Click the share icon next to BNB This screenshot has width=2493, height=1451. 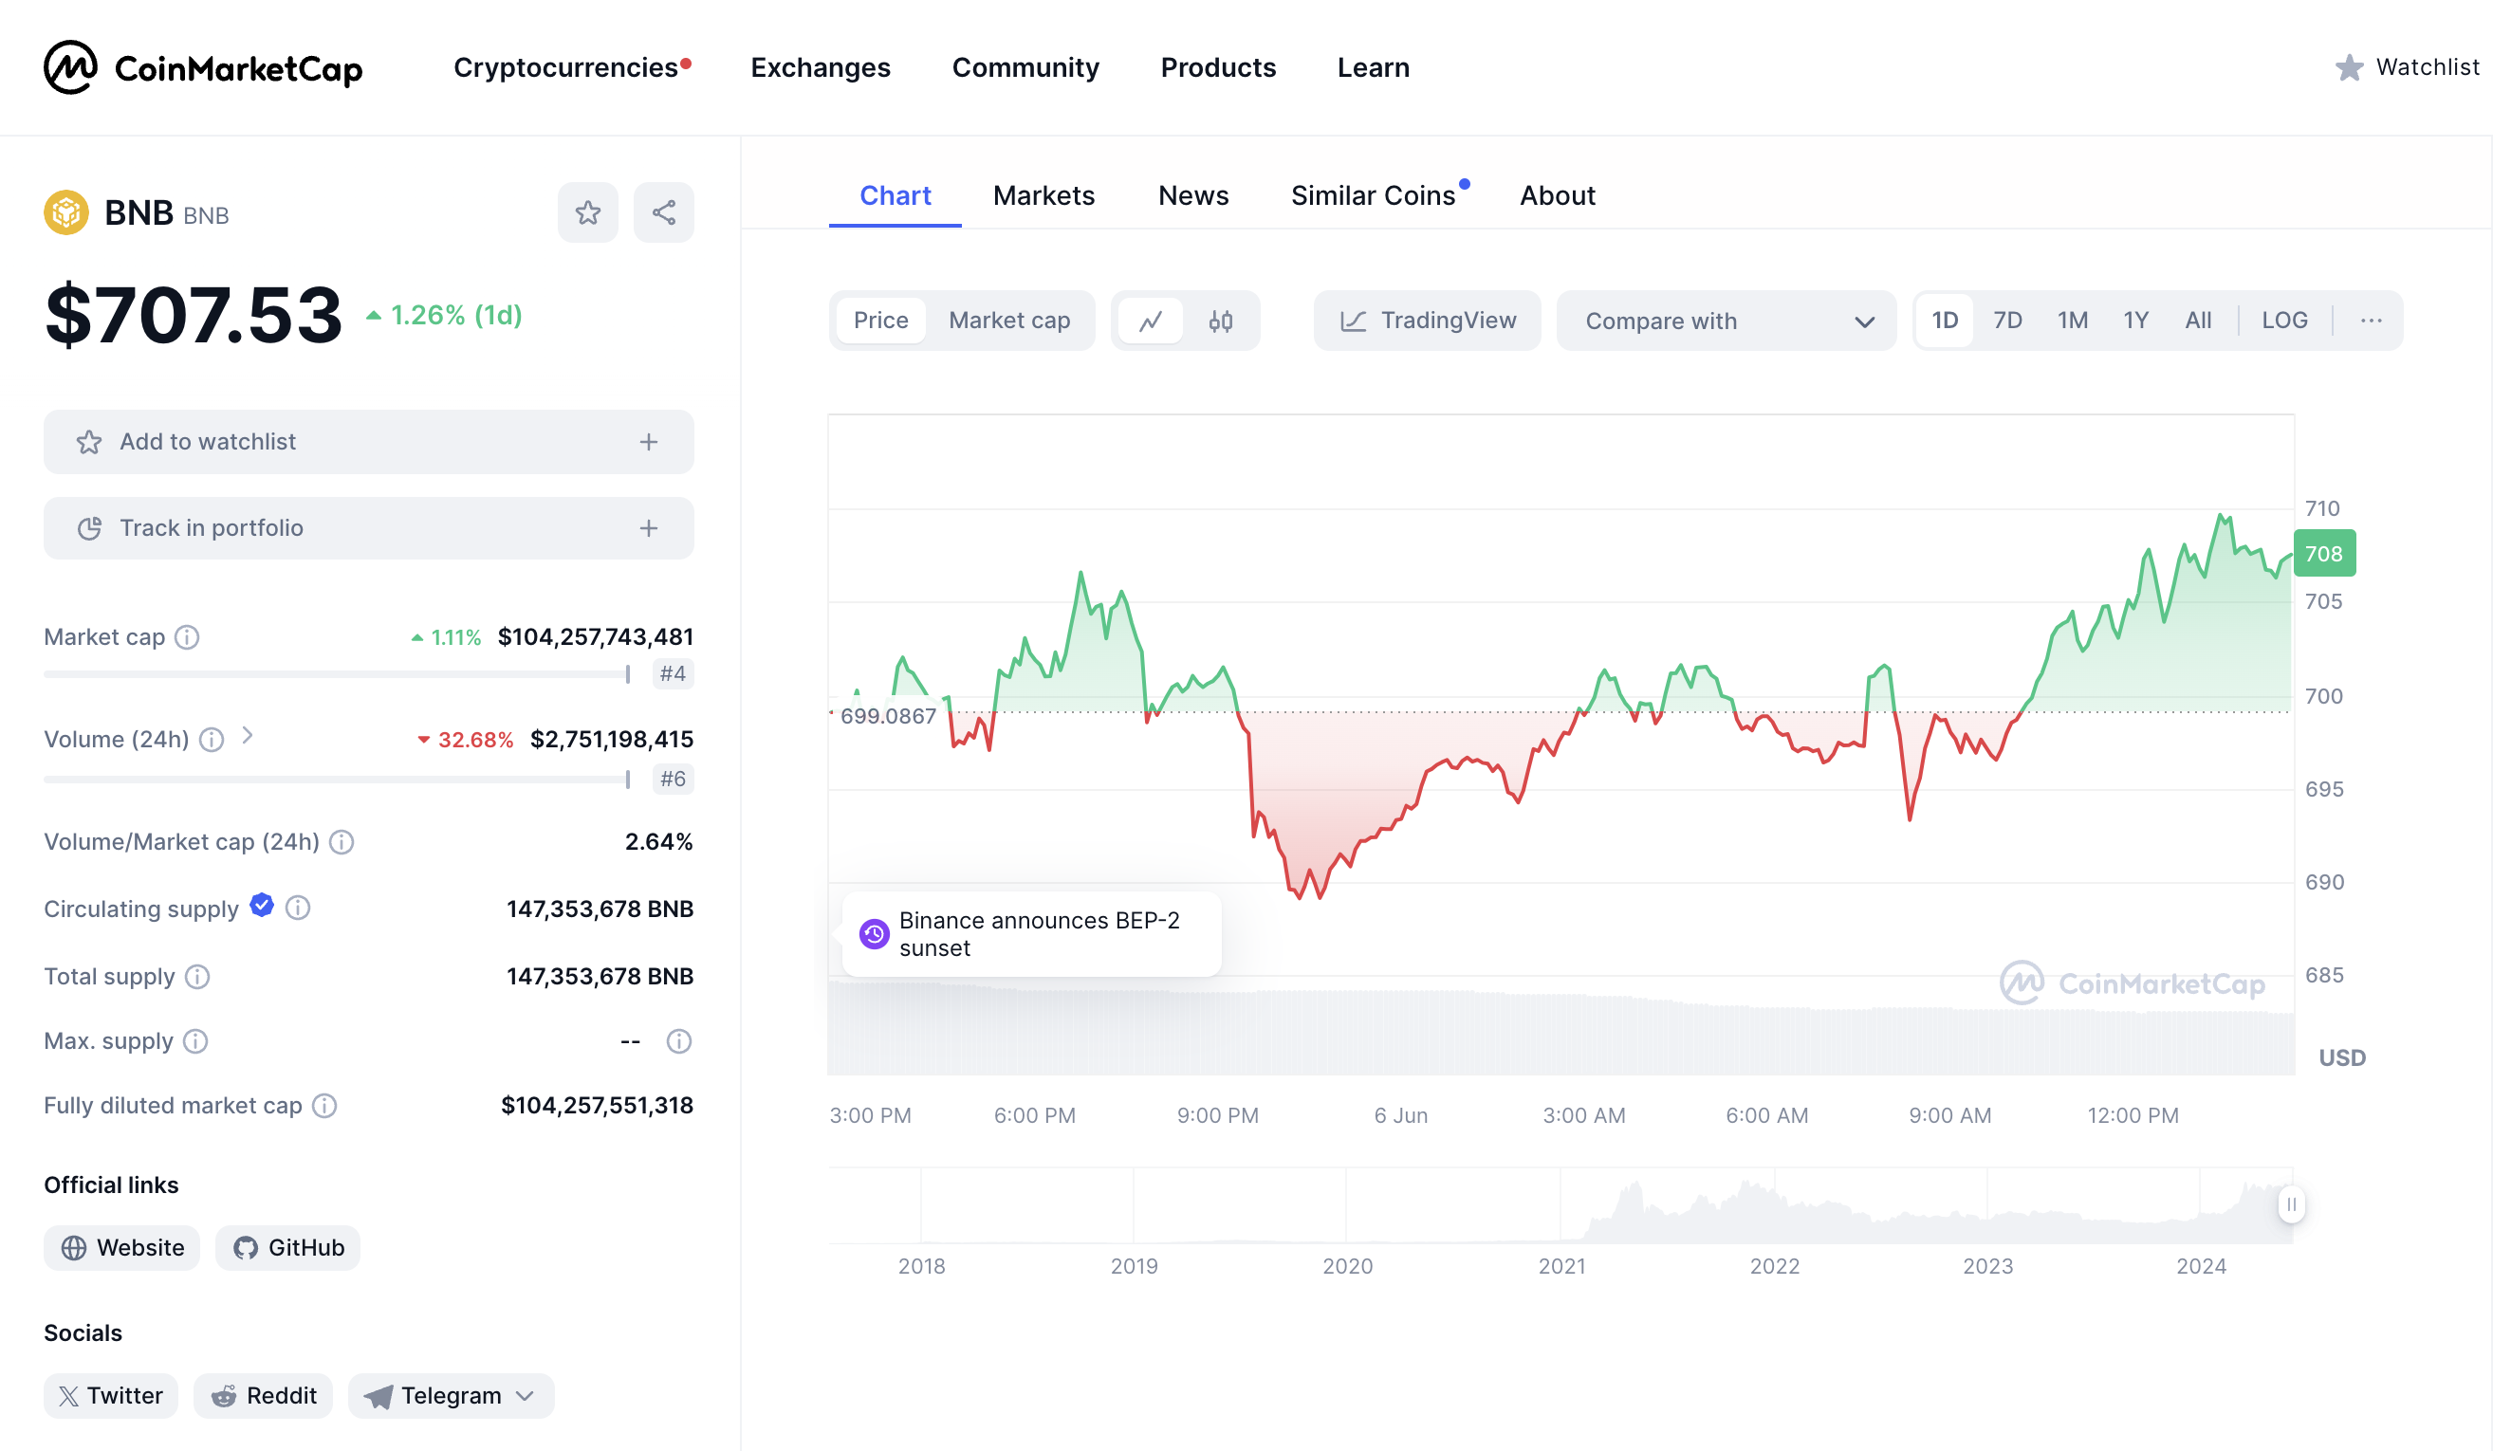pyautogui.click(x=664, y=212)
